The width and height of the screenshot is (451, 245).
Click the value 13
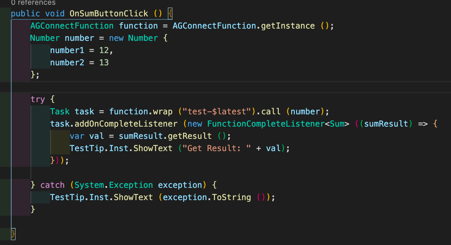tap(104, 63)
